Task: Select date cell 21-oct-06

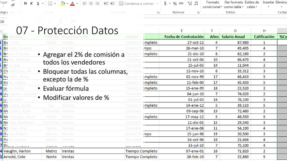Action: click(182, 60)
